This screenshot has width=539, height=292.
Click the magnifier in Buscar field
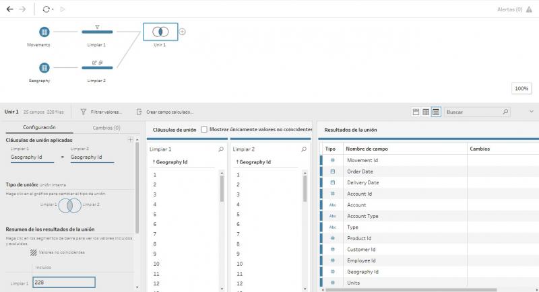(x=505, y=112)
